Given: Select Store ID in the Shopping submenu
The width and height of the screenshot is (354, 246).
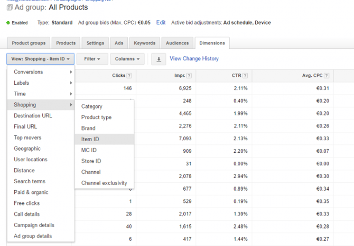Looking at the screenshot, I should [104, 161].
